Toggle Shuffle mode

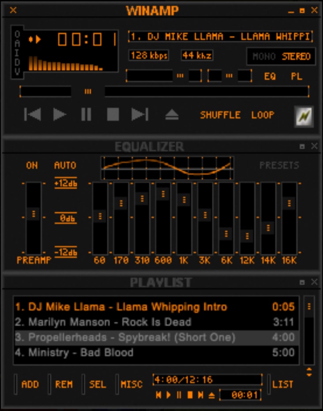click(220, 115)
